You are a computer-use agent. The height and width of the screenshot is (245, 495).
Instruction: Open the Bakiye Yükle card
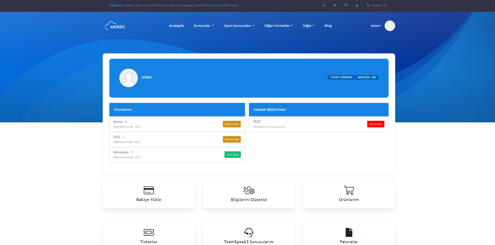pos(149,195)
